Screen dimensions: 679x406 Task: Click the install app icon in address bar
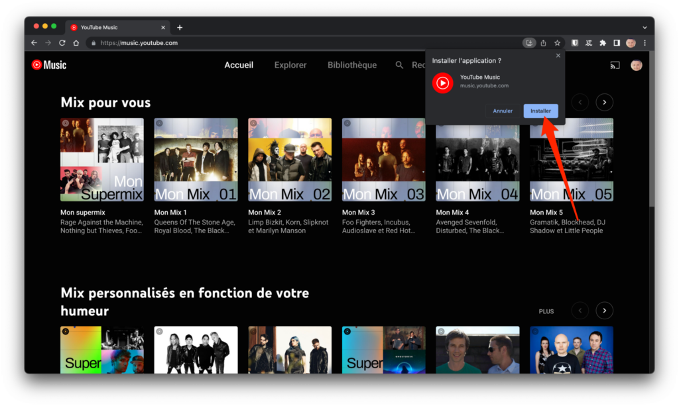point(528,43)
